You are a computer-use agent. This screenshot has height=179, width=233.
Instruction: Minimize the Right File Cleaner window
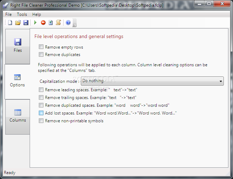(x=199, y=4)
